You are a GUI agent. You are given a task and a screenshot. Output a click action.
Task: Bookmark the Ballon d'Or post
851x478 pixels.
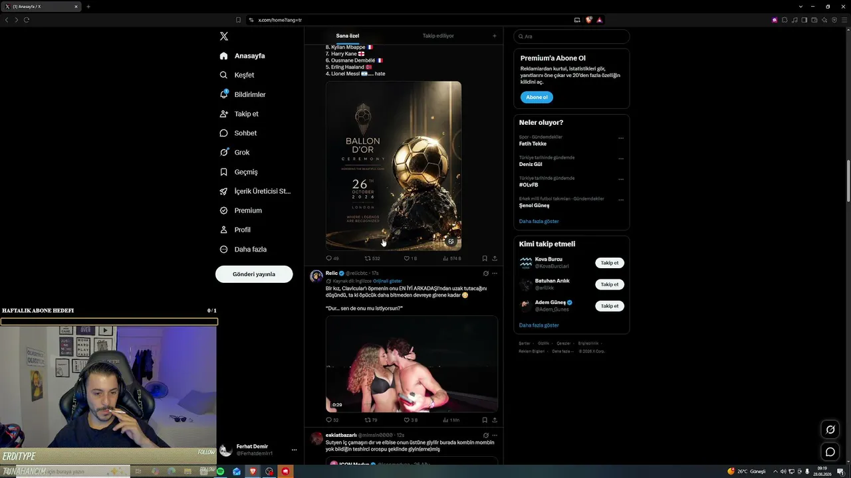[485, 258]
